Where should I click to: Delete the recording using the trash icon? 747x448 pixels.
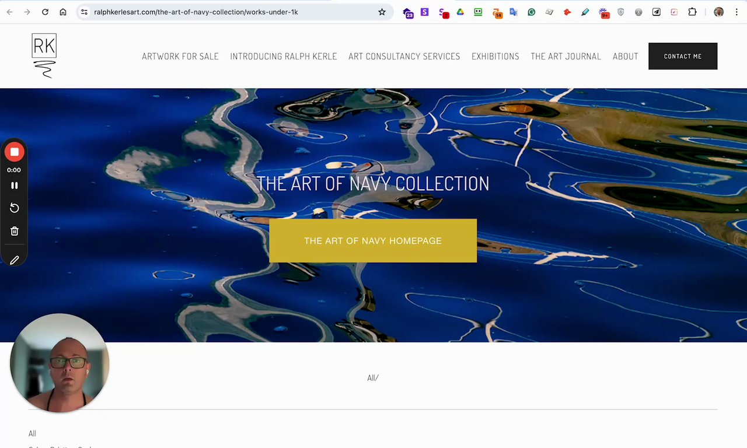pyautogui.click(x=15, y=231)
